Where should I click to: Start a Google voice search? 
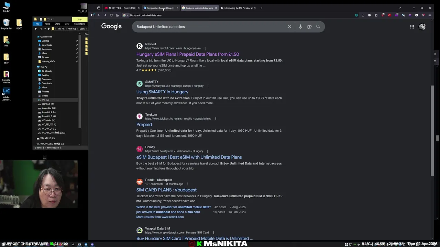pyautogui.click(x=300, y=27)
